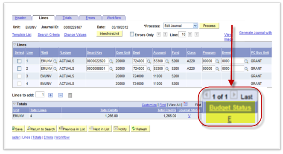Image resolution: width=283 pixels, height=154 pixels.
Task: Select the checkbox for line 4
Action: 19,84
